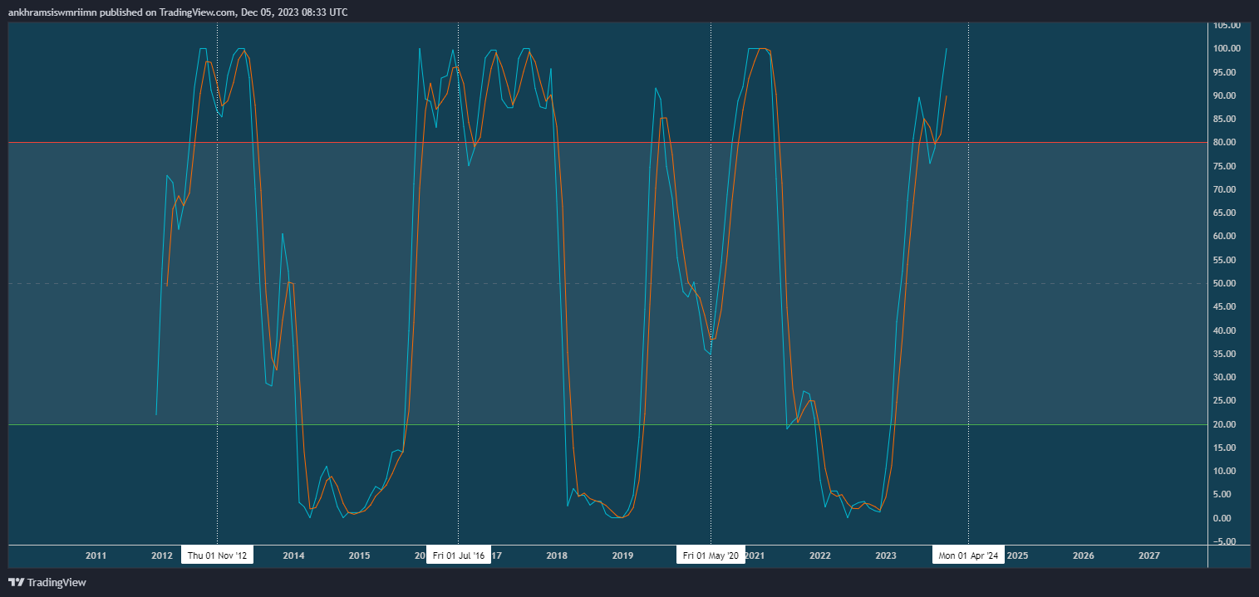Click the 2011 label on the time axis
This screenshot has width=1259, height=597.
tap(96, 555)
